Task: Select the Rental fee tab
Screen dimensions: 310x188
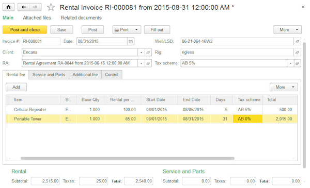Action: (x=16, y=75)
